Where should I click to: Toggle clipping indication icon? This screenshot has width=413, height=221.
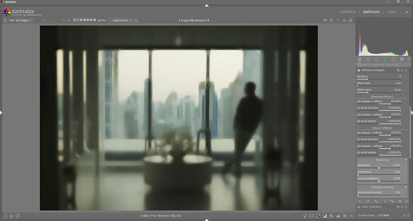325,216
